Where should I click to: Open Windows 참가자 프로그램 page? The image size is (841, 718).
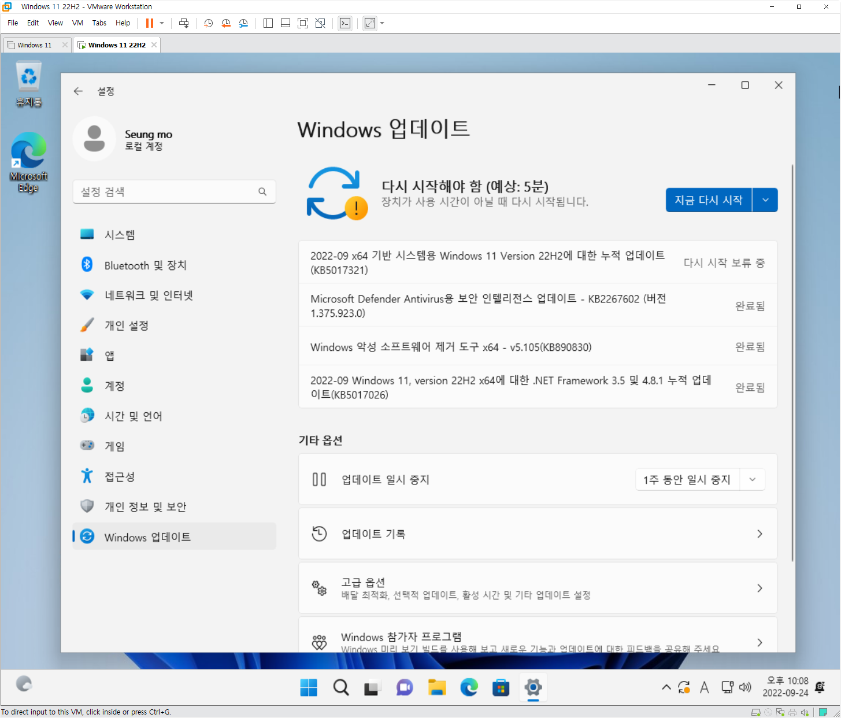click(538, 635)
